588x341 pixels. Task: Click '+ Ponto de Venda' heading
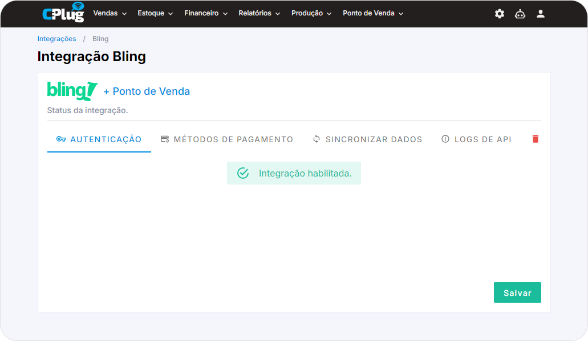point(147,91)
